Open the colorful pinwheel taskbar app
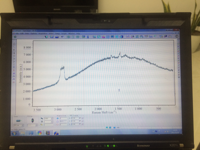This screenshot has width=200, height=150. [40, 133]
